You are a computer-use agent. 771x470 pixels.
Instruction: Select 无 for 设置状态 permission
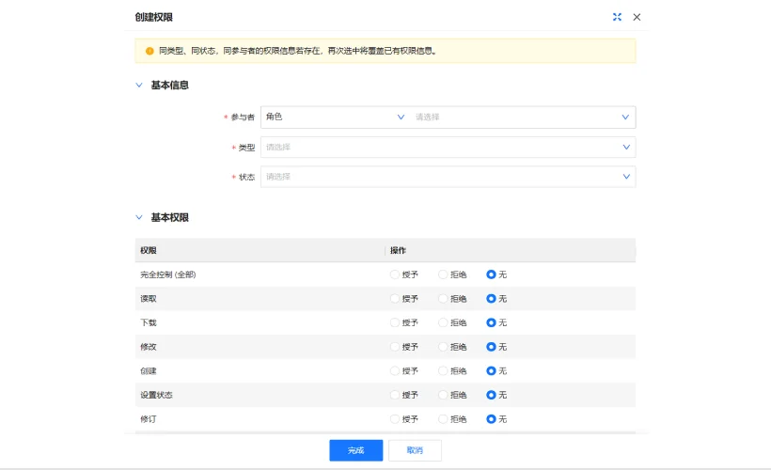tap(491, 395)
